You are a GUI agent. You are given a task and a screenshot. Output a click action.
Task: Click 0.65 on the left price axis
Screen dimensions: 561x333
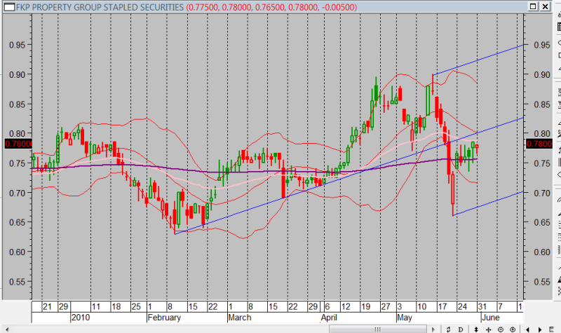click(17, 222)
